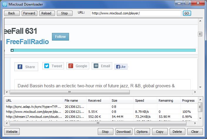Select the www.mixcloud.com/player download row
This screenshot has width=207, height=139.
101,112
